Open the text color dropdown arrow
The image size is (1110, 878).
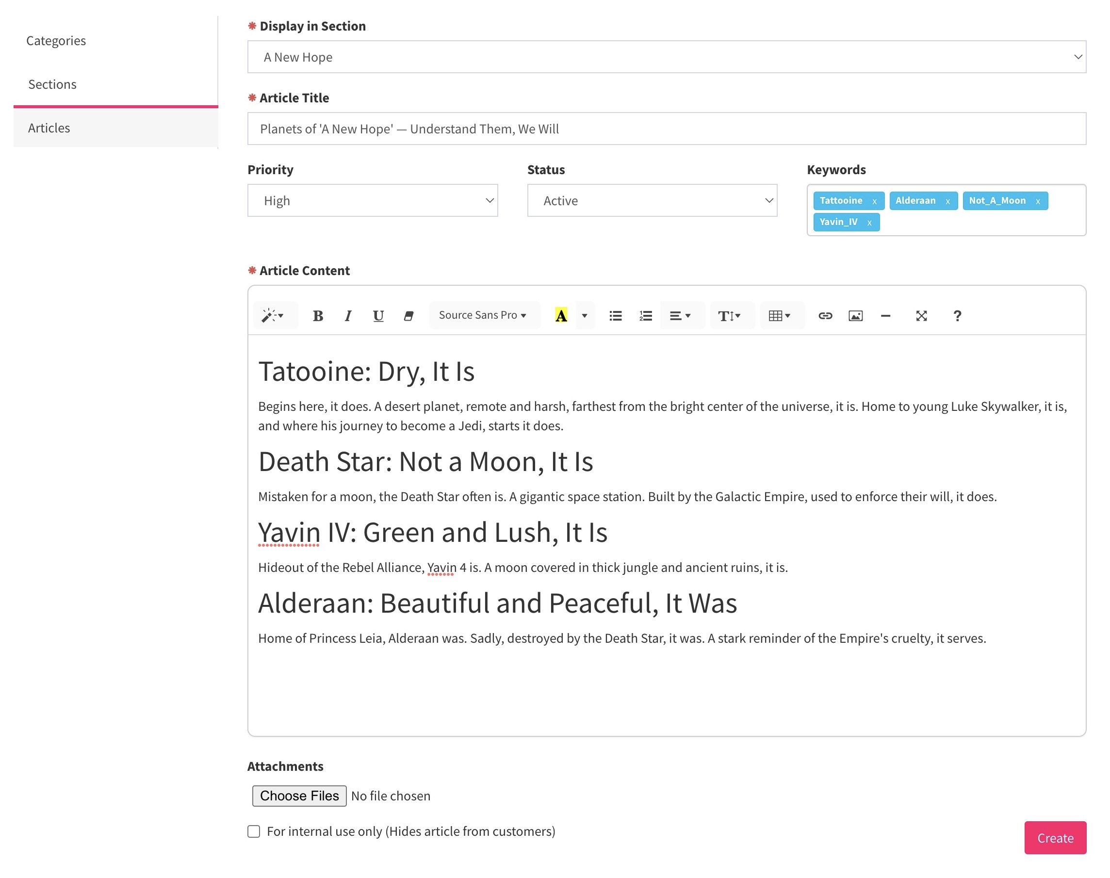click(x=585, y=316)
